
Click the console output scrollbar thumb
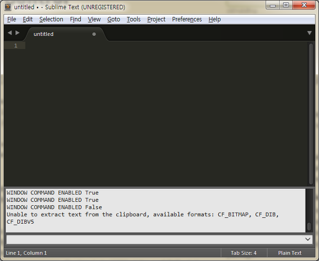point(309,227)
